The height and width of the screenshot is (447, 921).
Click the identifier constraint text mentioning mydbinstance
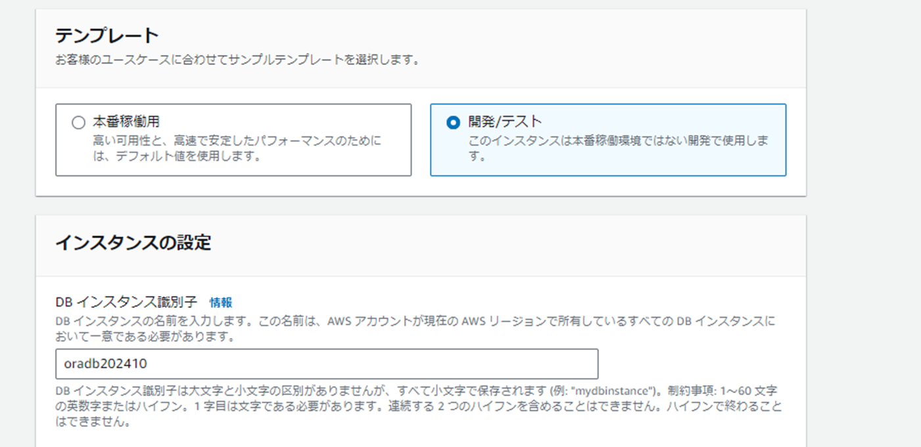(x=419, y=406)
